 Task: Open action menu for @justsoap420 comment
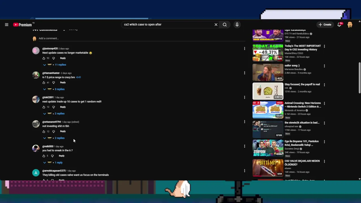245,48
